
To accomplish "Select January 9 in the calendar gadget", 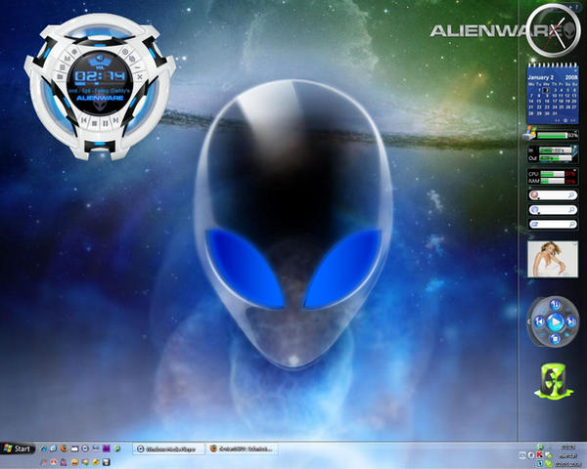I will (x=547, y=96).
